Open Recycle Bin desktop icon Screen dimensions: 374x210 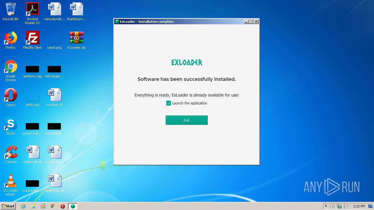click(11, 12)
